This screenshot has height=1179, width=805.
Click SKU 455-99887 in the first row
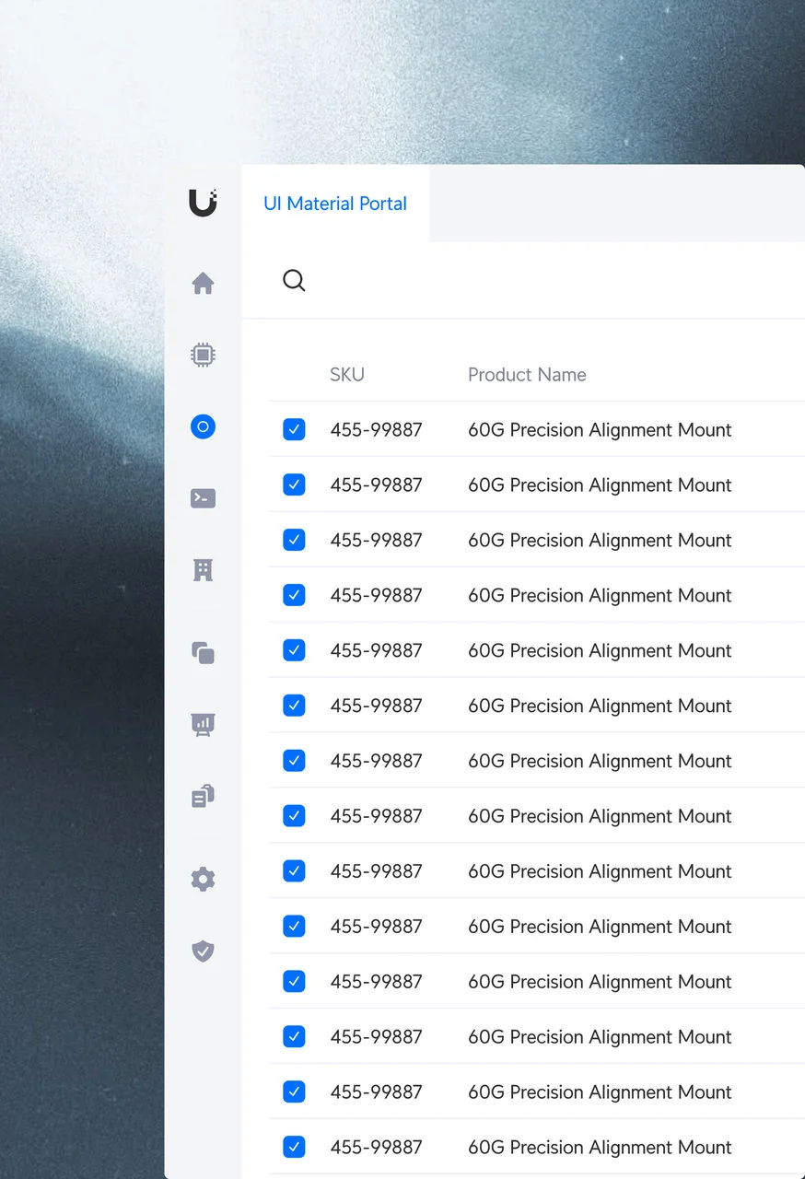tap(376, 430)
